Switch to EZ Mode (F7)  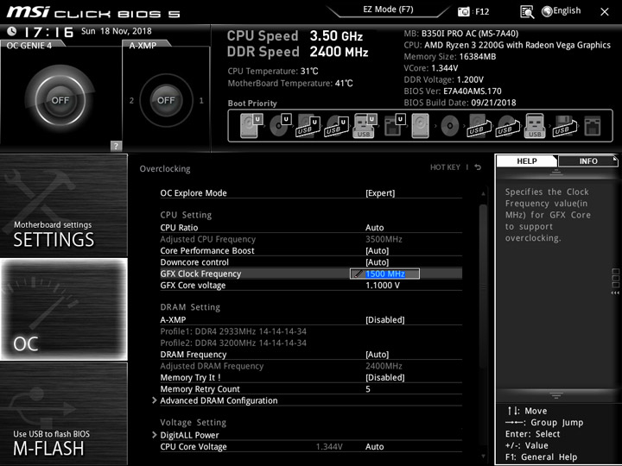(x=388, y=9)
